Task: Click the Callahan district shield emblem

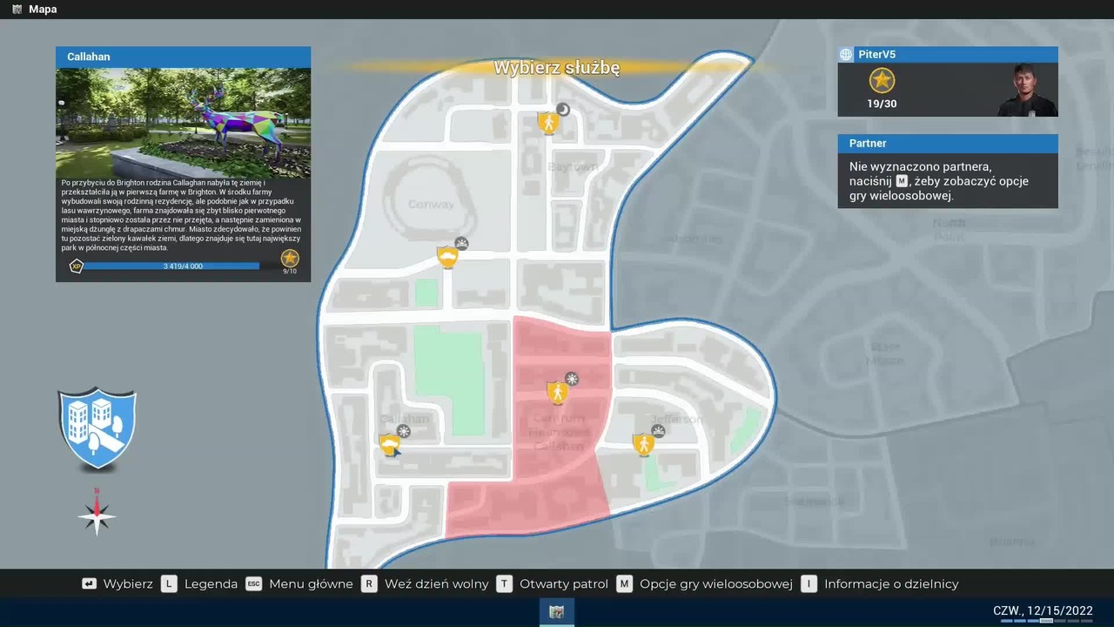Action: tap(97, 428)
